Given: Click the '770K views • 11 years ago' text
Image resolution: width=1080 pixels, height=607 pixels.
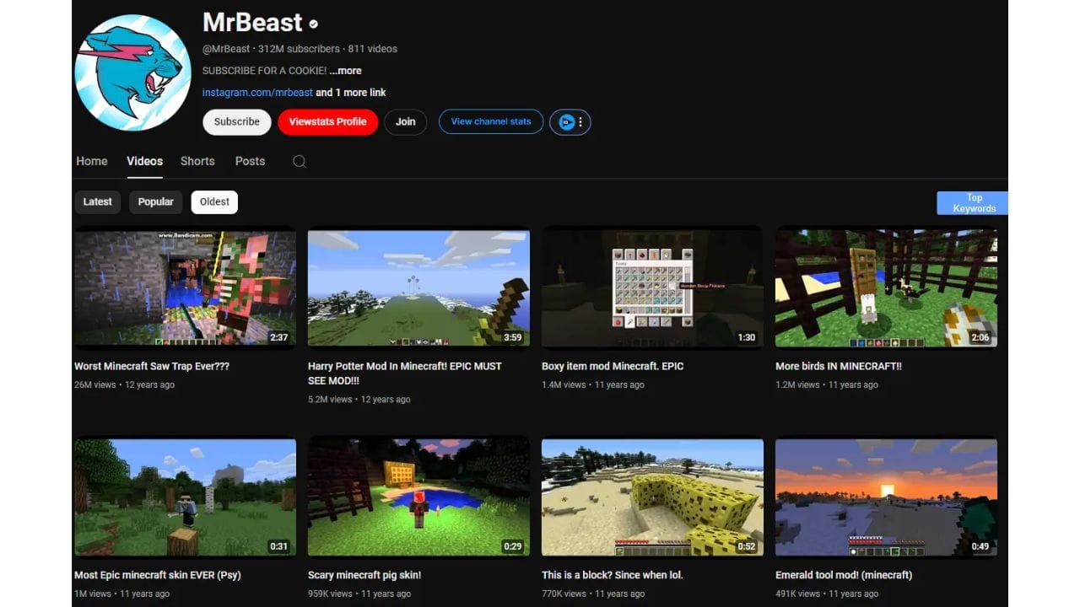Looking at the screenshot, I should coord(593,594).
